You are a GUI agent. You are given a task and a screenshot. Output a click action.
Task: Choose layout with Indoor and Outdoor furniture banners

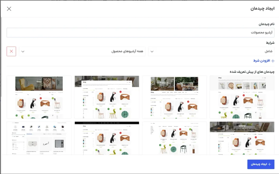coord(174,97)
